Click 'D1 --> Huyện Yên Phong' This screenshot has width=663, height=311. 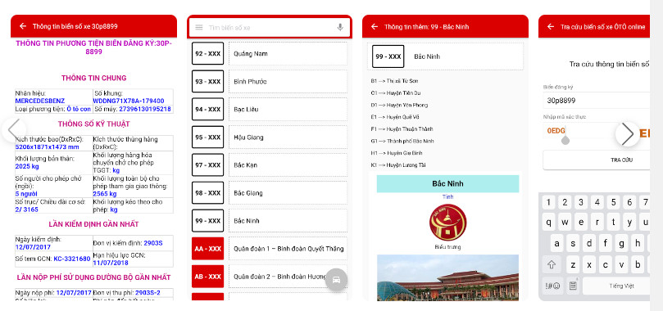399,105
